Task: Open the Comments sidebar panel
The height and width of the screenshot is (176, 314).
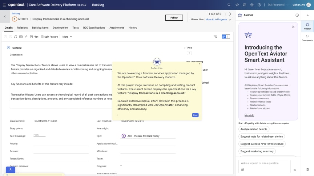Action: point(307,38)
